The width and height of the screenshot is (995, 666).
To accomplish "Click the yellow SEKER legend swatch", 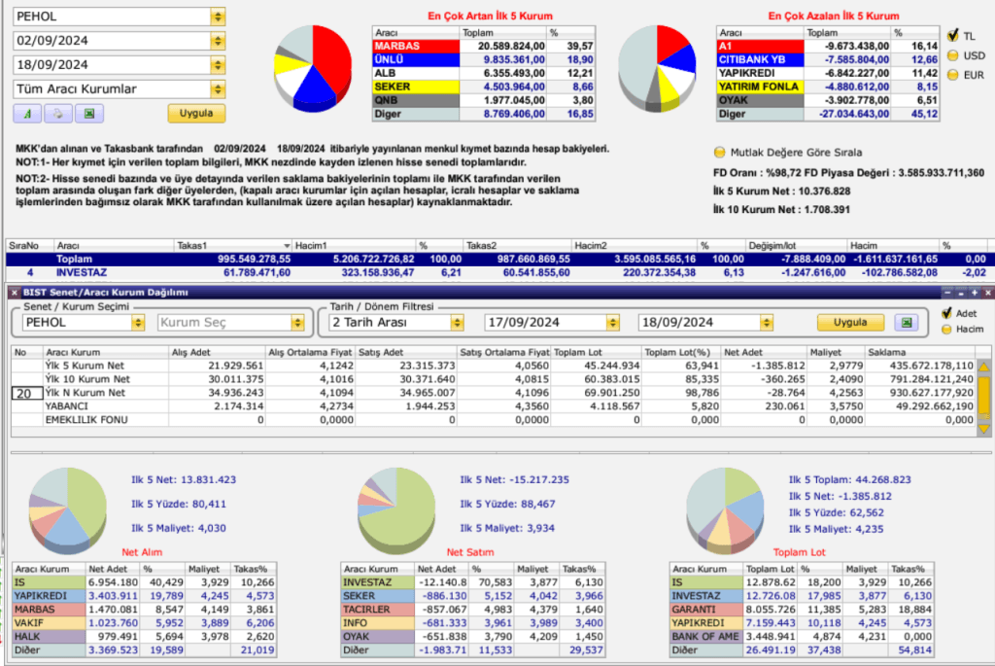I will [x=416, y=87].
